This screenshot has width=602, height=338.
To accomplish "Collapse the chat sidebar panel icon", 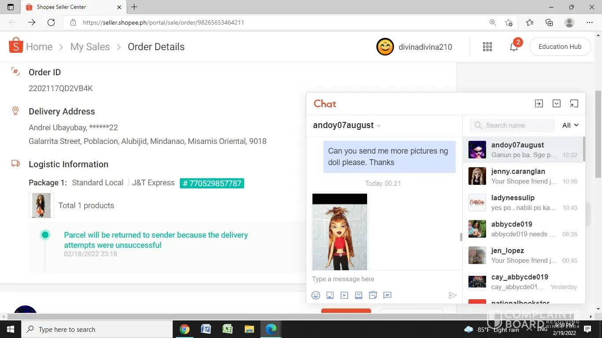I will pos(539,103).
